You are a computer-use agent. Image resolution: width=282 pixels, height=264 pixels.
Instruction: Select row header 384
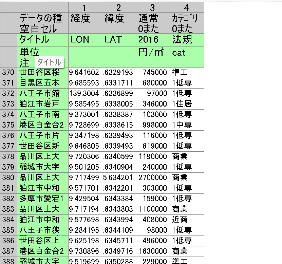pos(8,220)
